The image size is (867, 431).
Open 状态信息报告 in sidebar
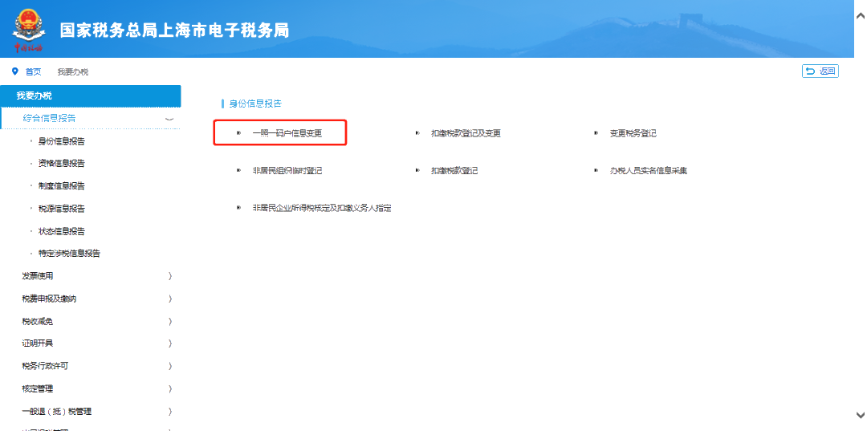61,231
